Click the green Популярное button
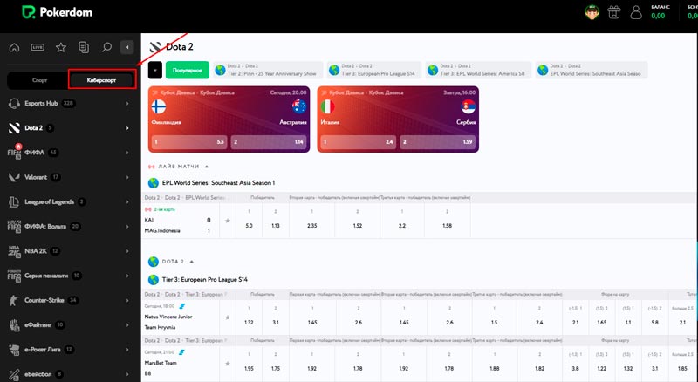Image resolution: width=698 pixels, height=382 pixels. [188, 70]
